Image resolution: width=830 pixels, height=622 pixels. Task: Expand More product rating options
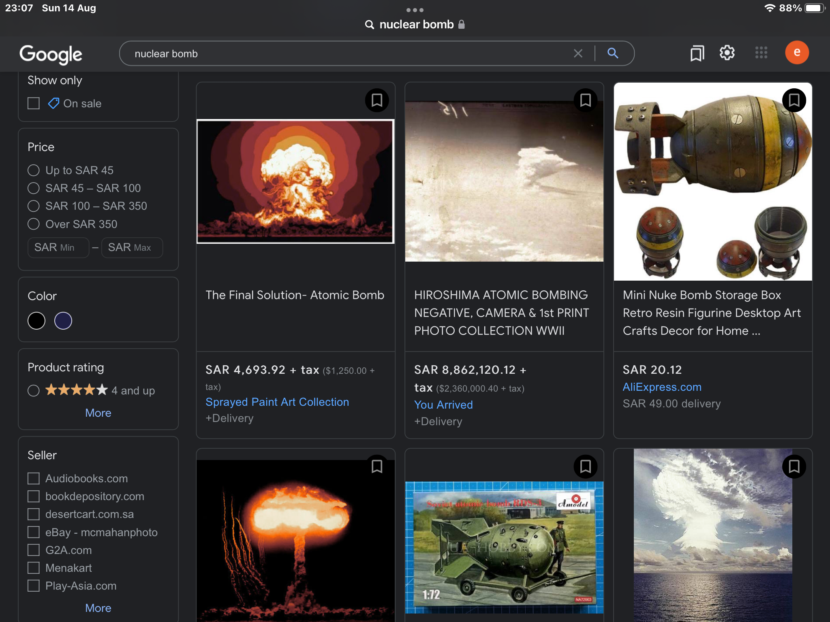pyautogui.click(x=98, y=412)
